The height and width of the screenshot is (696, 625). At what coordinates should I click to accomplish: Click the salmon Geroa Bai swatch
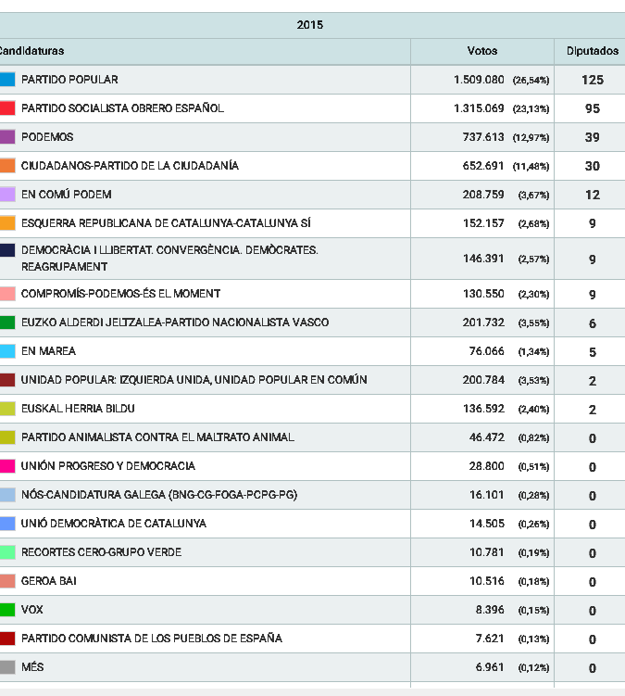pos(7,581)
